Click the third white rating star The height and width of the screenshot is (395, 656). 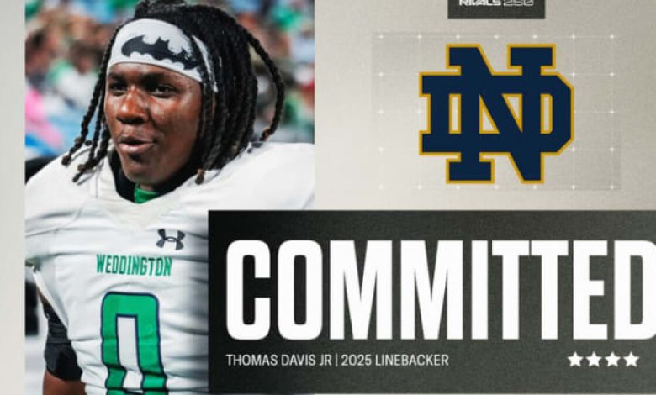click(x=612, y=359)
